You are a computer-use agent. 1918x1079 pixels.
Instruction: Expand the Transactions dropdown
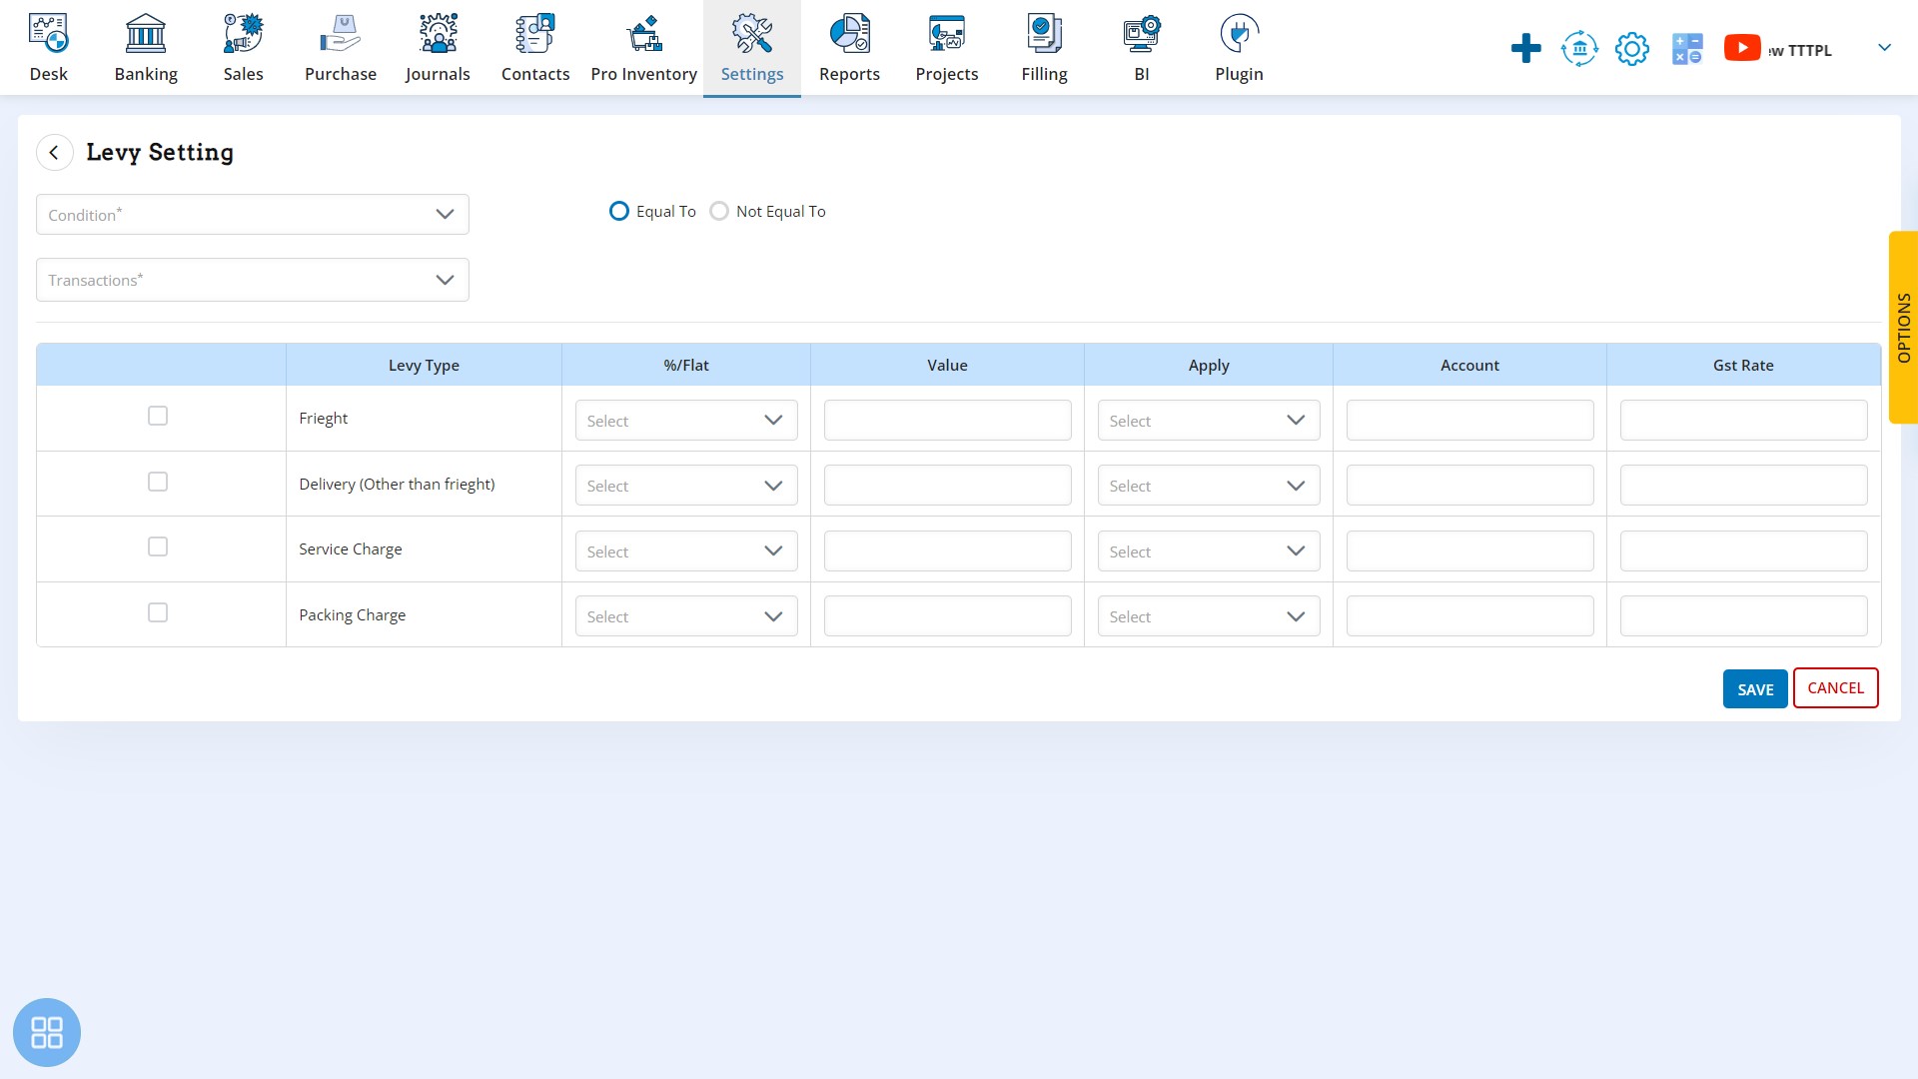click(253, 280)
